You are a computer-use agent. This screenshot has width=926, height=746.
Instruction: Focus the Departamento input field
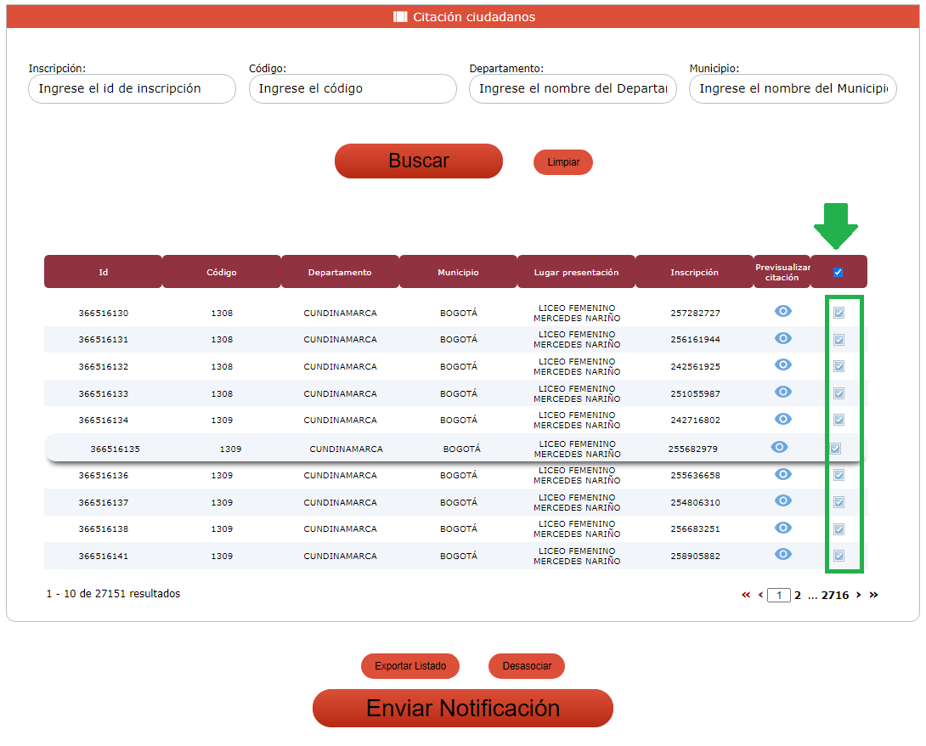(x=573, y=89)
